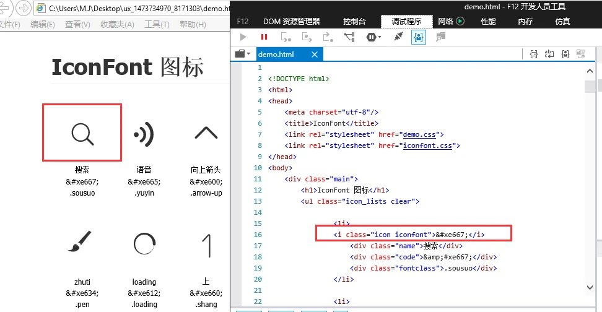Image resolution: width=602 pixels, height=312 pixels.
Task: Click the loading circle icon on page
Action: pos(144,243)
